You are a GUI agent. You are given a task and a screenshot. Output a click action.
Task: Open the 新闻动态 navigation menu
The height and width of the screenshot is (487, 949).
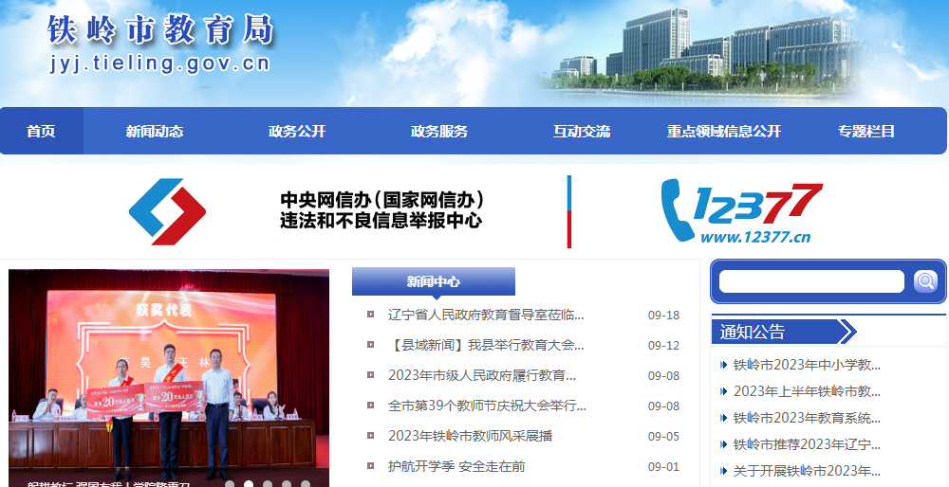click(x=155, y=131)
